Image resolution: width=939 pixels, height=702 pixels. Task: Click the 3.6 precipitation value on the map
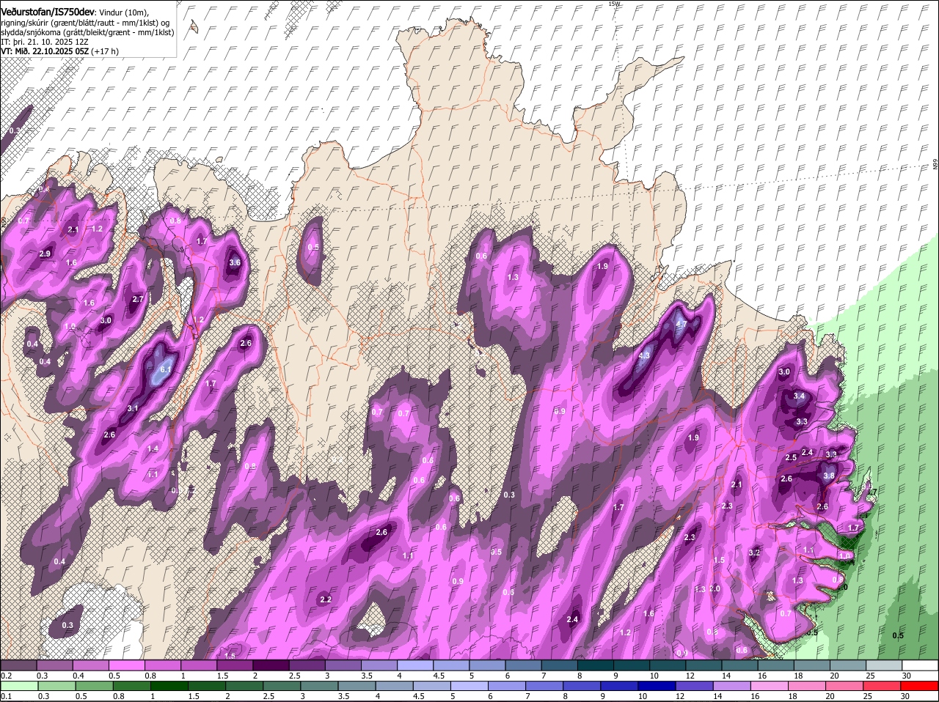pos(235,262)
